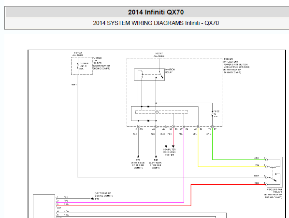Click the CPU dashed box label
This screenshot has width=289, height=218.
pos(157,112)
